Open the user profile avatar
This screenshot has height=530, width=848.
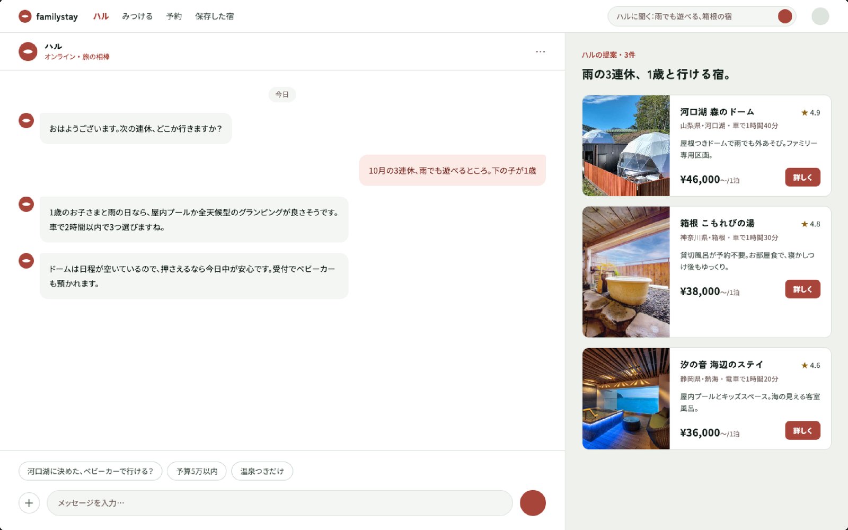pyautogui.click(x=820, y=16)
